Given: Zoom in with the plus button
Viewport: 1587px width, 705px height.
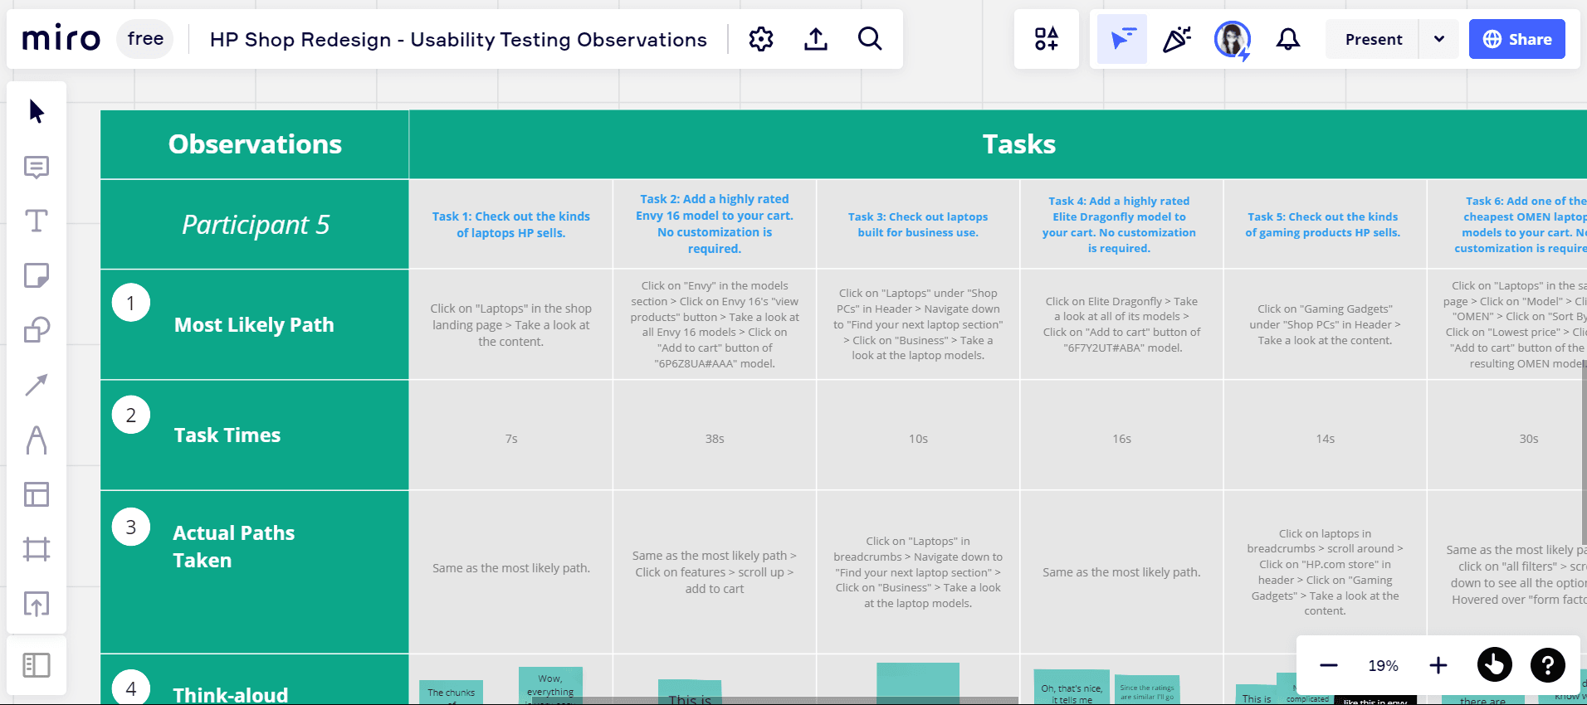Looking at the screenshot, I should 1438,665.
